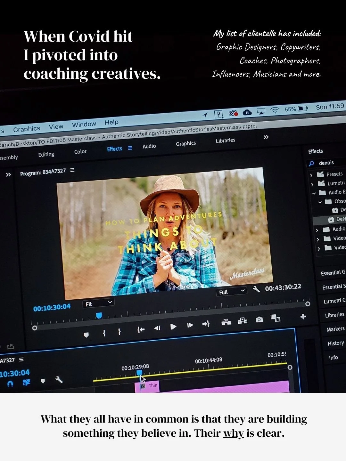This screenshot has height=461, width=346.
Task: Click the Lift button
Action: [x=226, y=322]
